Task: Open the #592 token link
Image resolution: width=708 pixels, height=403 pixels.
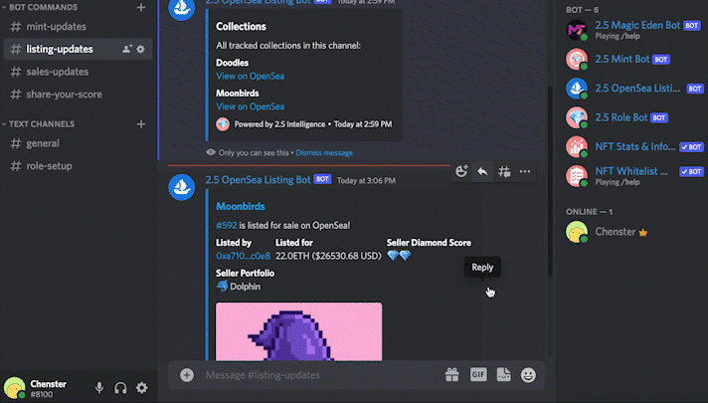Action: (226, 225)
